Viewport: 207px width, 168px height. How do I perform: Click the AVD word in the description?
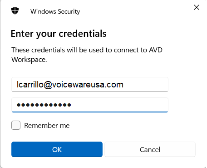coord(156,50)
